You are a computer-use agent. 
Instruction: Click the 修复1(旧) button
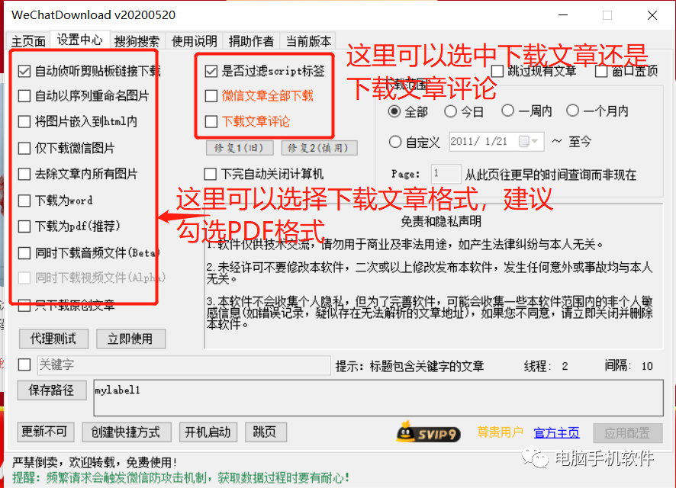tap(240, 148)
